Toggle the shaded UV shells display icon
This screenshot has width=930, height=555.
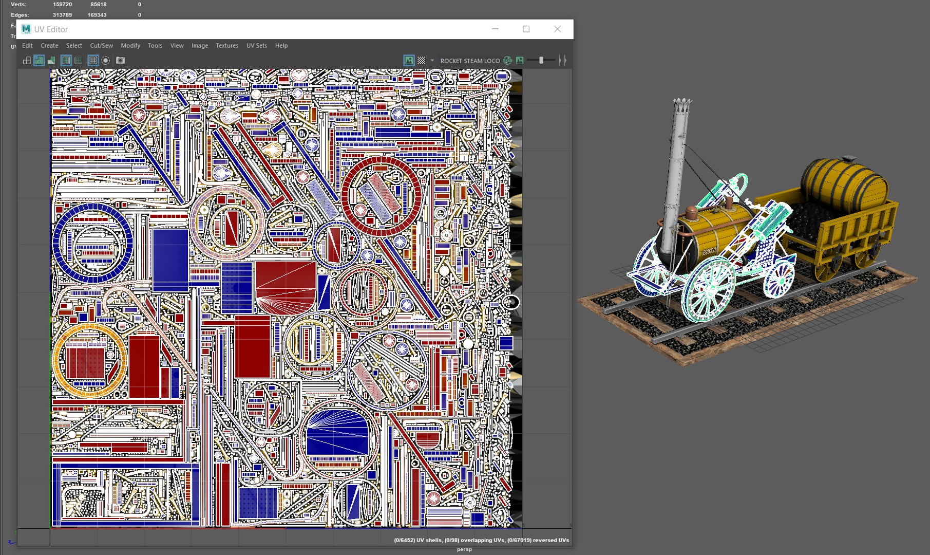tap(39, 61)
